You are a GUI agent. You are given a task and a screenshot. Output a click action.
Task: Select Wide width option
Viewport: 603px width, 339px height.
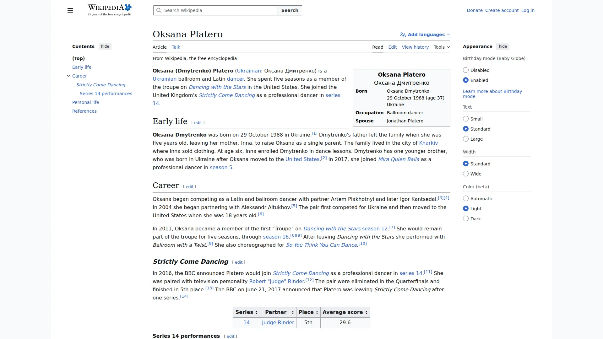pos(466,174)
